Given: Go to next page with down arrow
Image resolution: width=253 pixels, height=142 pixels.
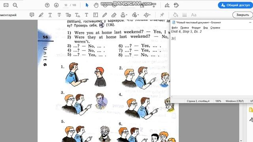Looking at the screenshot, I should coord(56,5).
